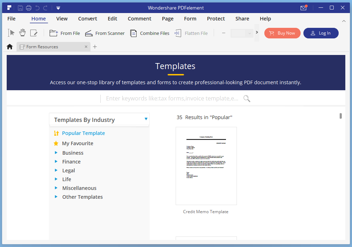Click the Edit text pencil icon
The height and width of the screenshot is (247, 352).
pos(34,33)
